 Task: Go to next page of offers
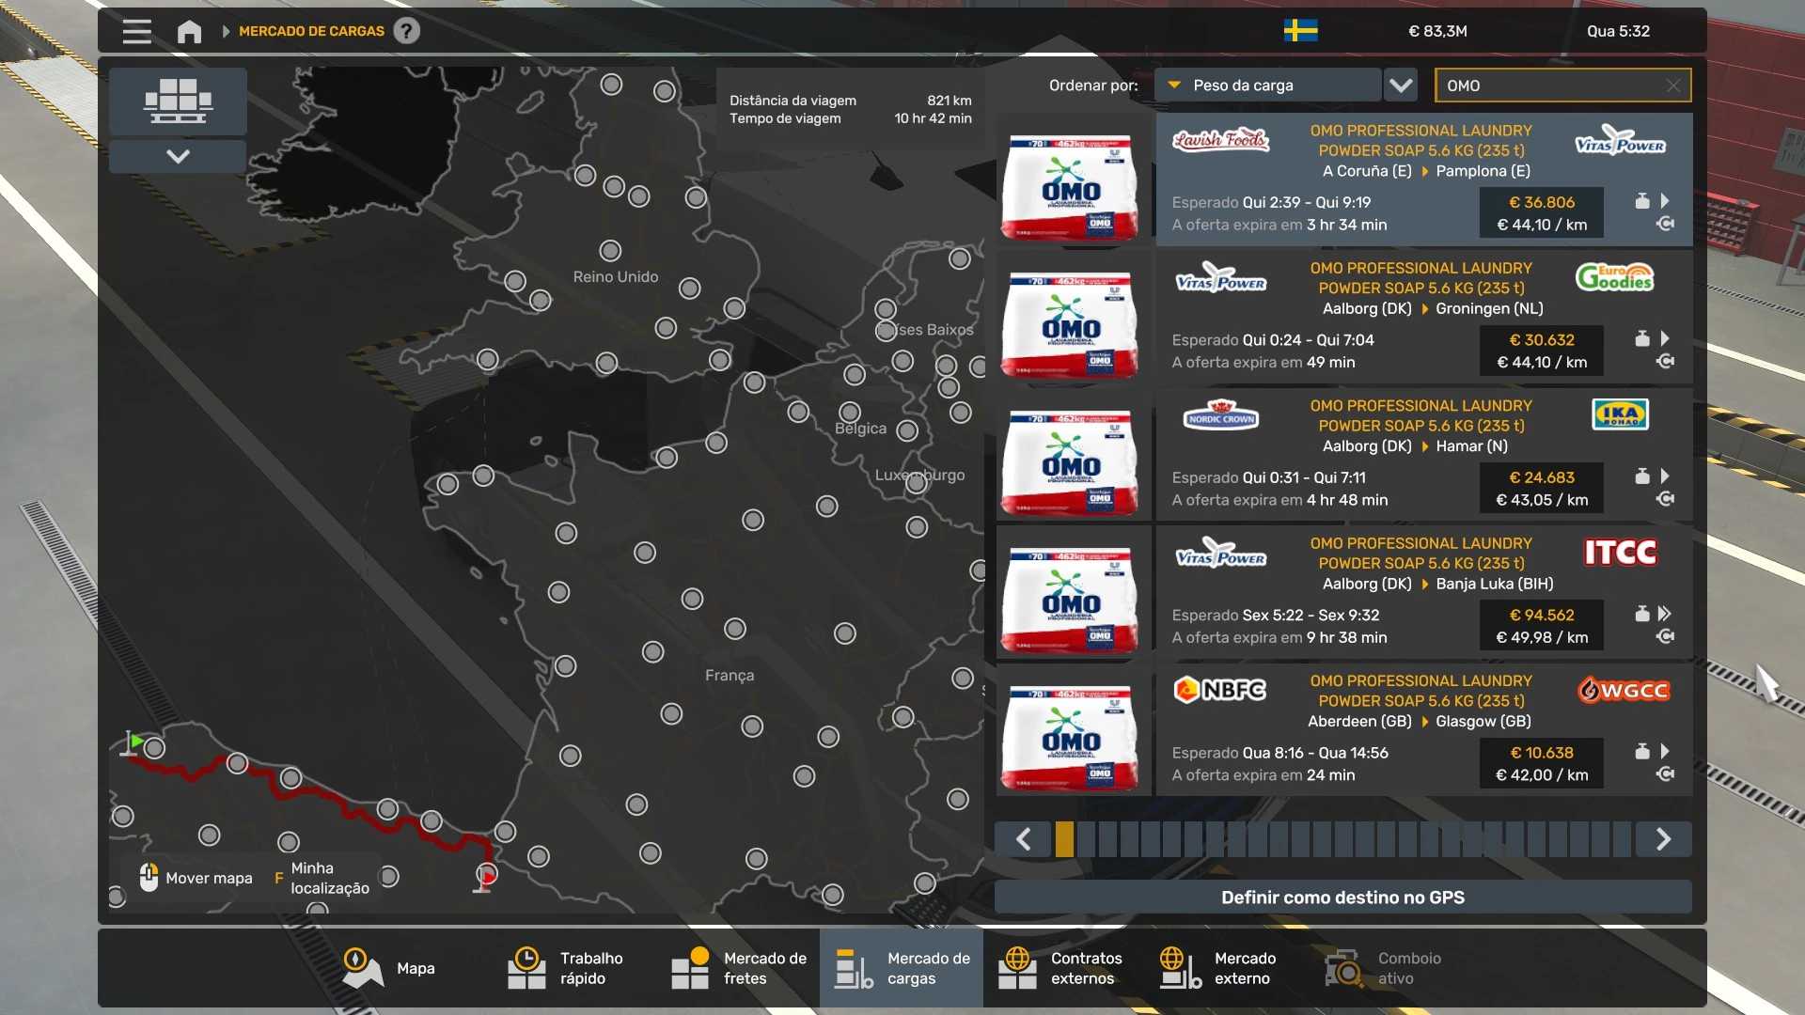point(1663,839)
